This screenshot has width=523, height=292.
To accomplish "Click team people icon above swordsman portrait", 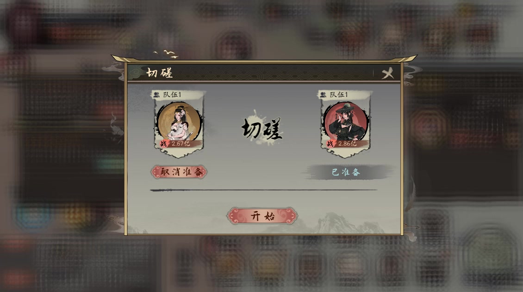I will pyautogui.click(x=323, y=95).
